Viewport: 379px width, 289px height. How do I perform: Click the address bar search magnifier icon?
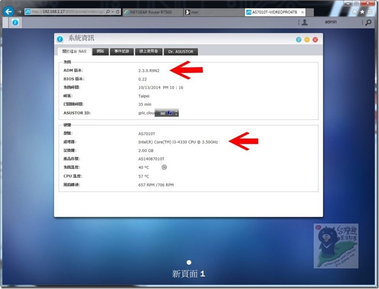coord(108,12)
